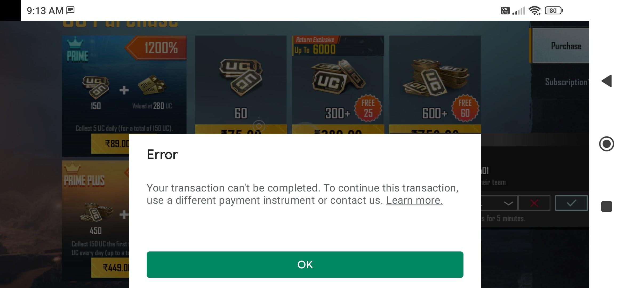This screenshot has height=288, width=624.
Task: Click the OK button to dismiss error
Action: coord(305,264)
